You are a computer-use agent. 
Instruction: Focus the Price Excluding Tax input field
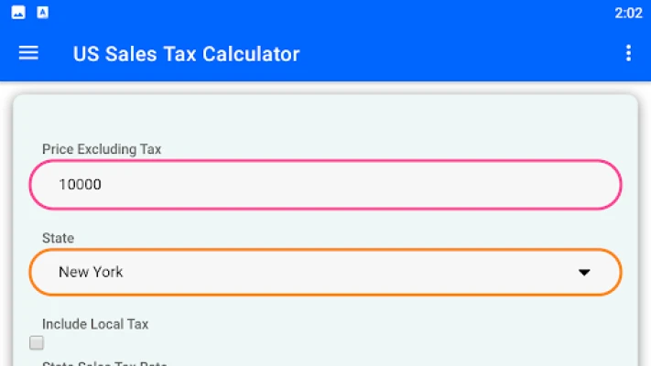[x=325, y=185]
